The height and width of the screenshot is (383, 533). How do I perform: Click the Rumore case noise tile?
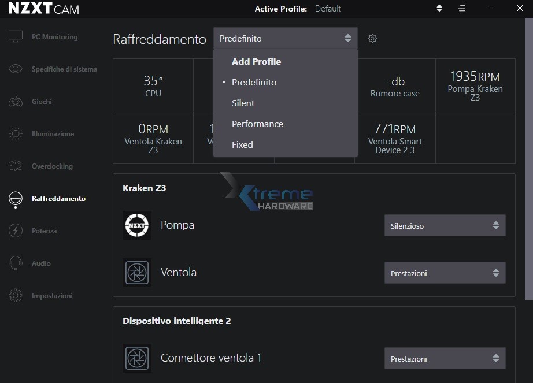[395, 85]
